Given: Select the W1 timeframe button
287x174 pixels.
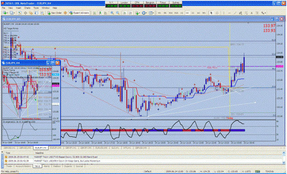Looking at the screenshot, I should [198, 13].
